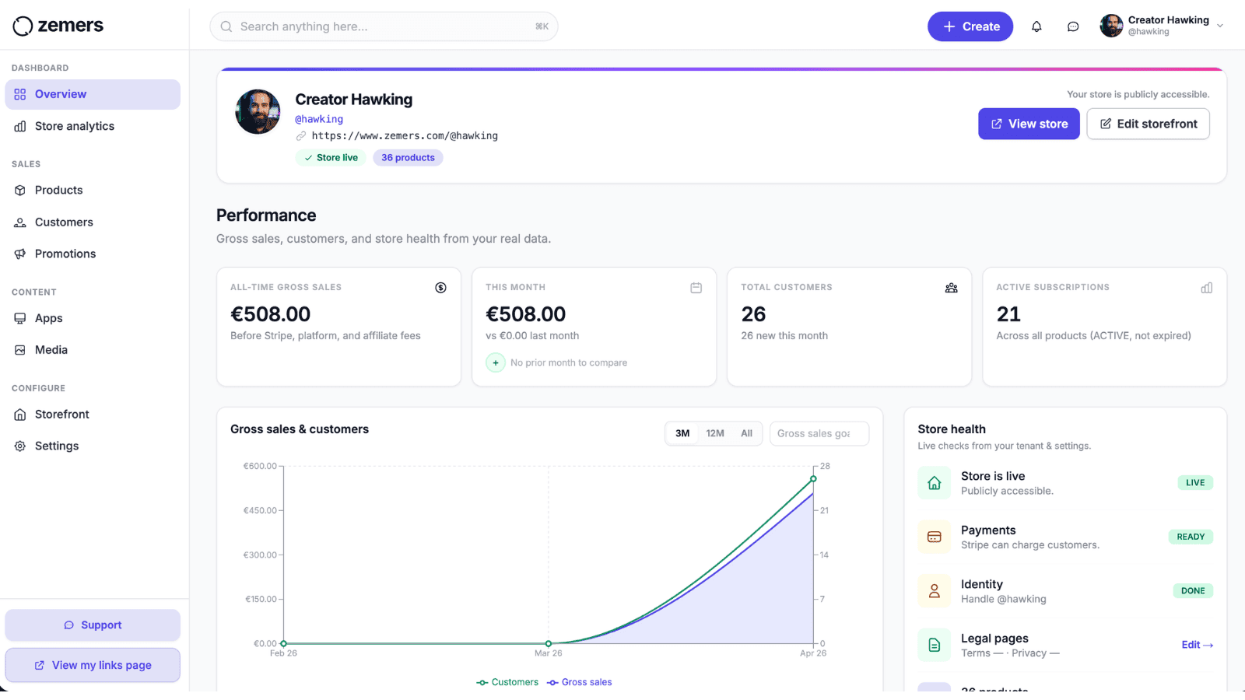1245x700 pixels.
Task: Click the Products box icon in sidebar
Action: click(20, 191)
